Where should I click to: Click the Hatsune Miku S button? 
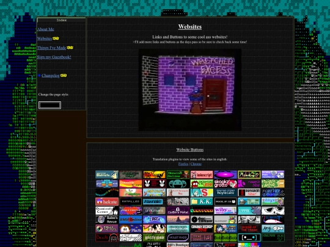coord(202,192)
